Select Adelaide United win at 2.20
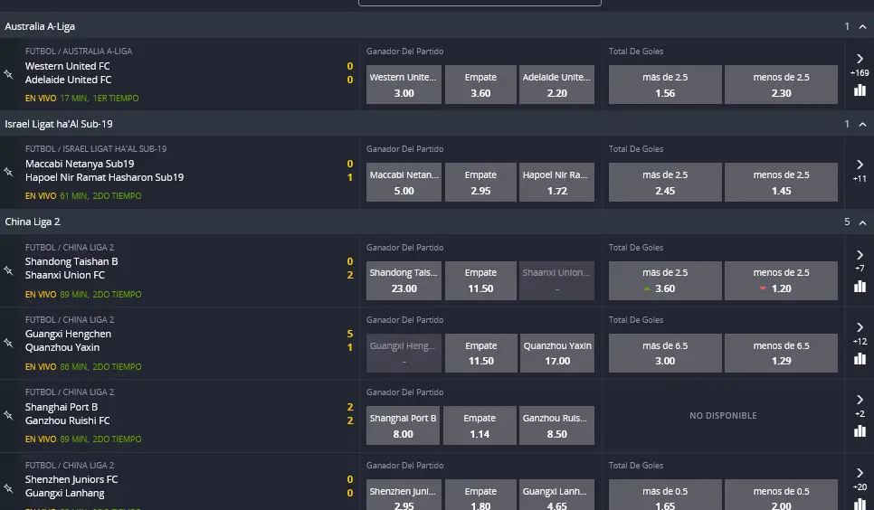This screenshot has height=510, width=874. point(557,85)
